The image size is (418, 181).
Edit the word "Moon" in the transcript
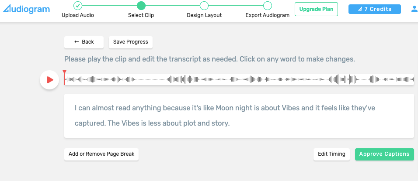click(224, 108)
